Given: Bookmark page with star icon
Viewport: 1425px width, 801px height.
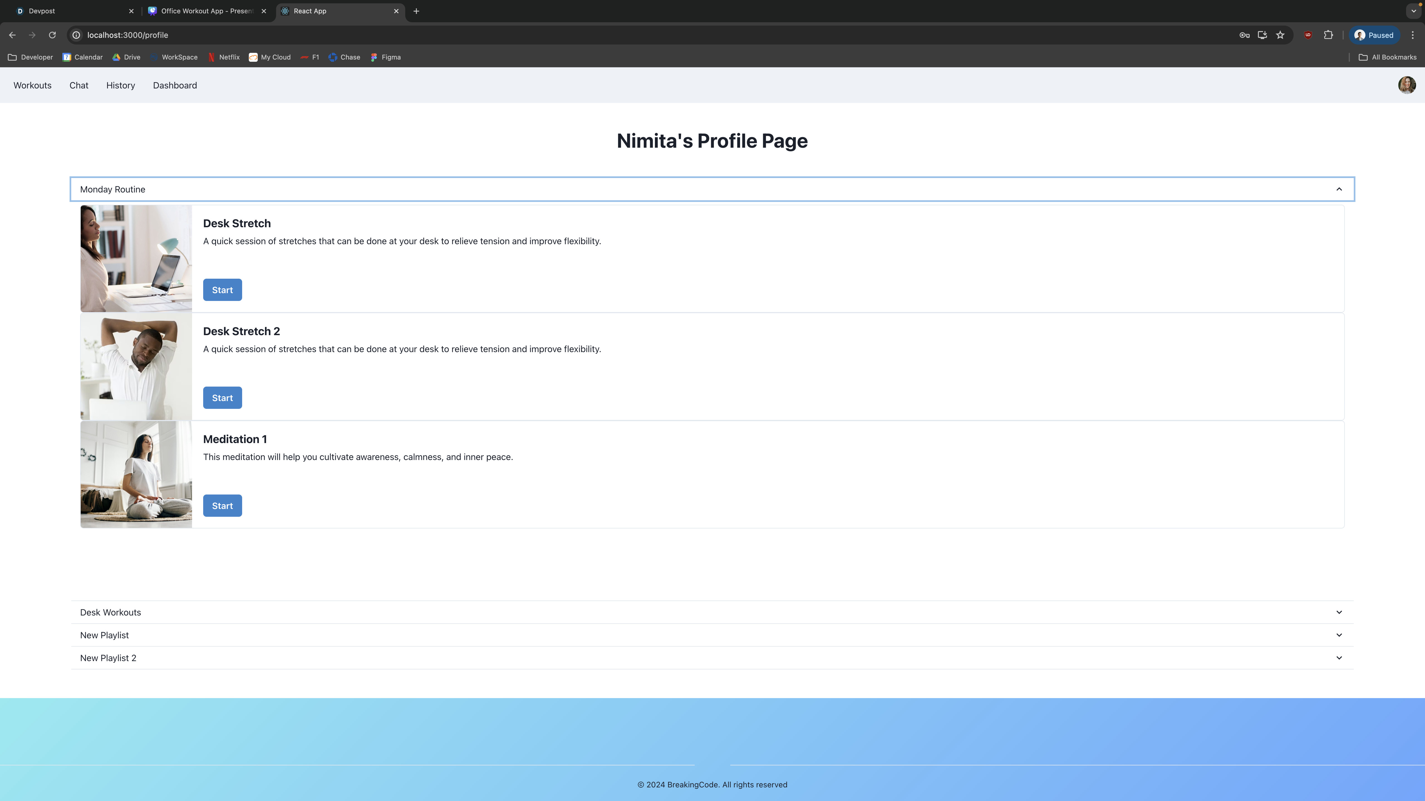Looking at the screenshot, I should point(1280,35).
